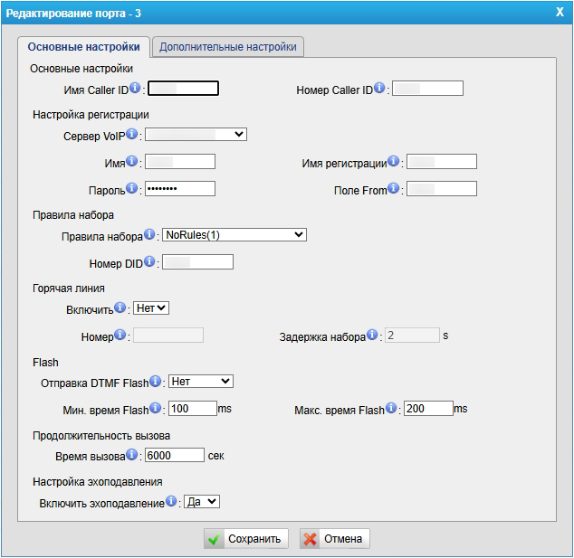Click info icon next to Номер Caller ID
Screen dimensions: 574x558
coord(379,88)
